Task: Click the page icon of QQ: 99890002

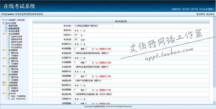Action: click(9, 99)
